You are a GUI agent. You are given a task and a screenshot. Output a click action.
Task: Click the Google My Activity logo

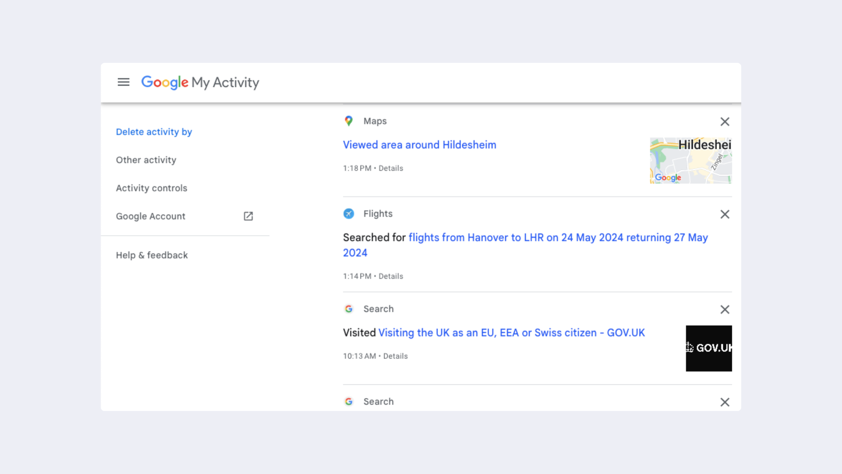tap(200, 82)
